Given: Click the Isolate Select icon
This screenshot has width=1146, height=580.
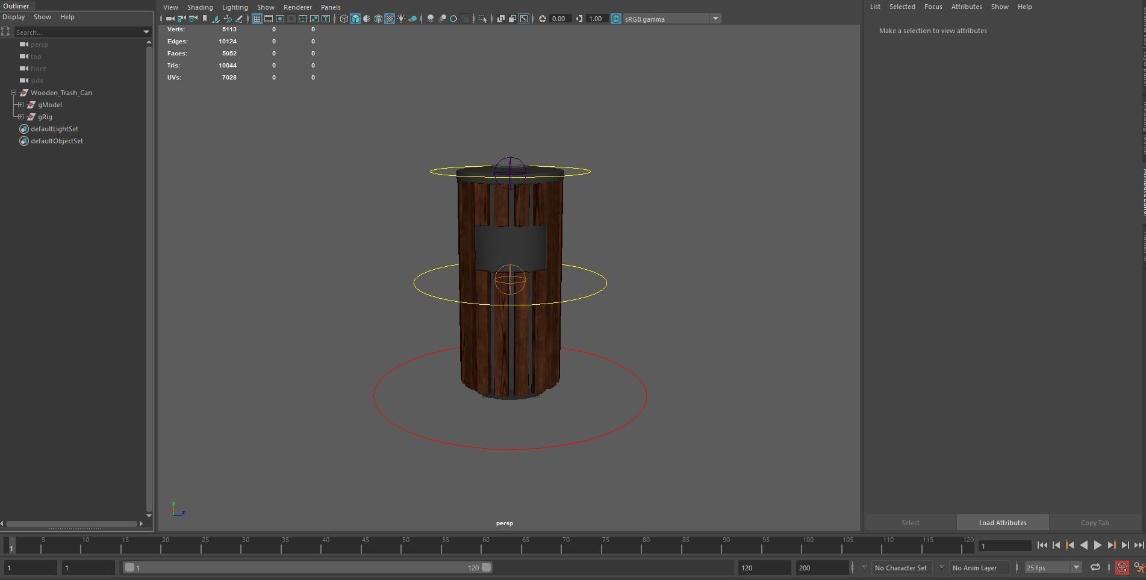Looking at the screenshot, I should [482, 19].
